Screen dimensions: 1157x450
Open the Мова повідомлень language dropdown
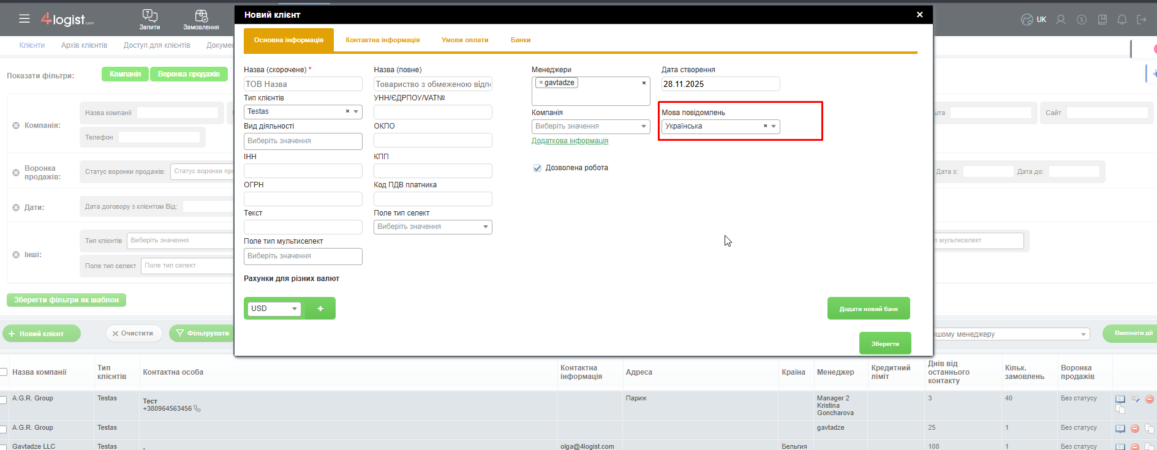774,126
